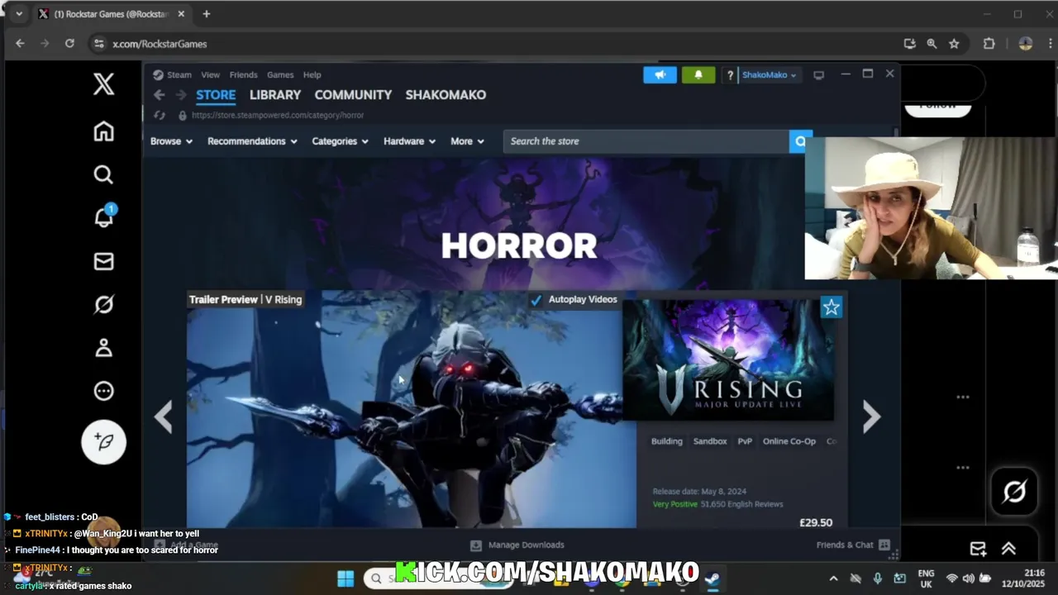The height and width of the screenshot is (595, 1058).
Task: Install app icon in Chrome address bar
Action: [x=910, y=44]
